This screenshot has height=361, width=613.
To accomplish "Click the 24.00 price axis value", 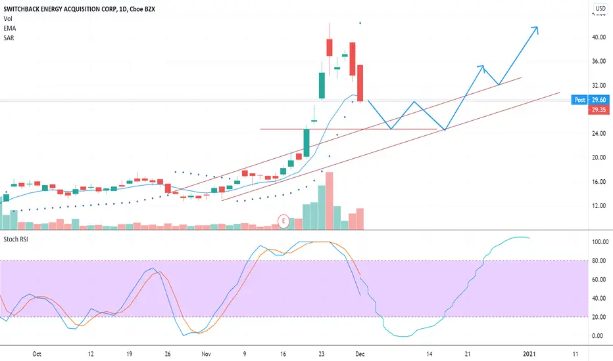I will [x=599, y=133].
